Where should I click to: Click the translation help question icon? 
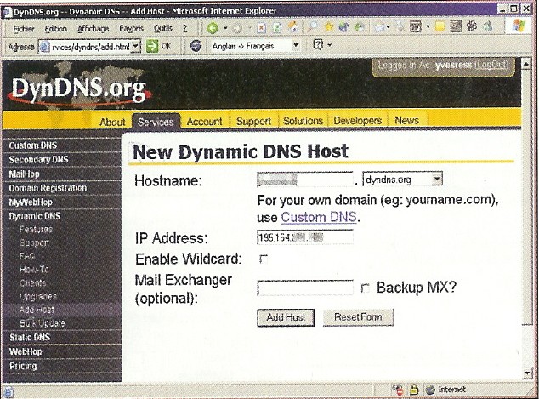coord(318,45)
